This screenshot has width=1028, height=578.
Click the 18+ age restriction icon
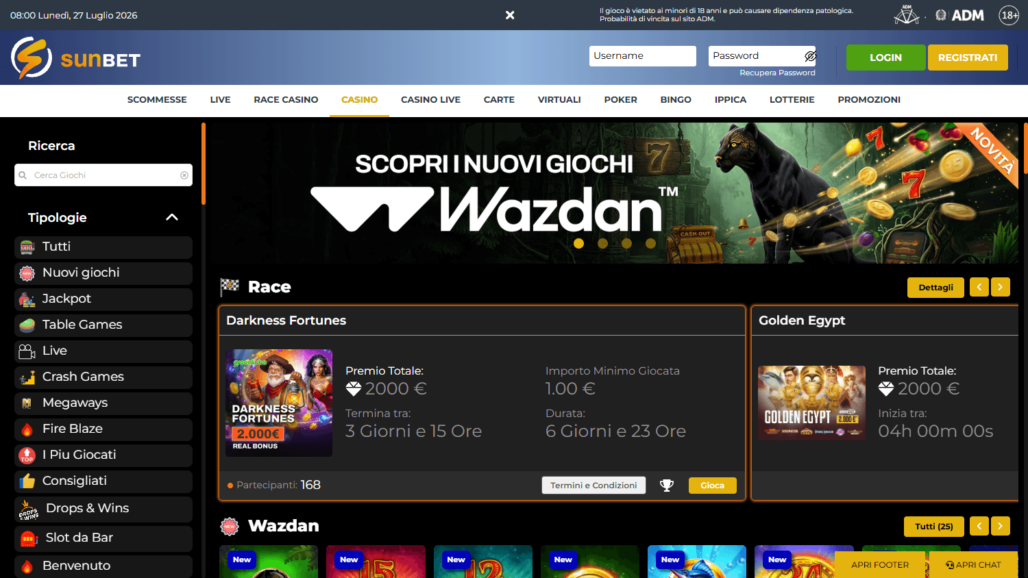(x=1009, y=15)
